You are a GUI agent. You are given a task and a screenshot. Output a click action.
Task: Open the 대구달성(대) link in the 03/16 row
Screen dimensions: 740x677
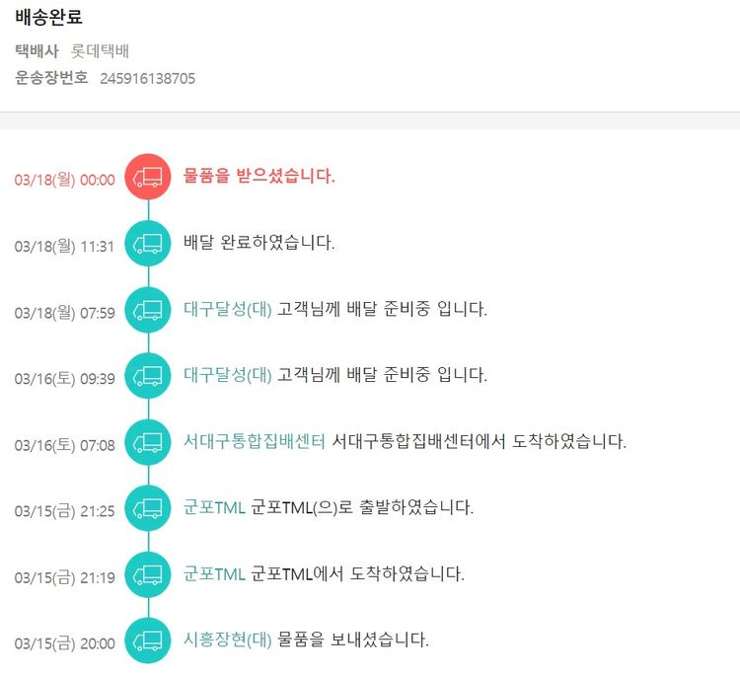228,376
